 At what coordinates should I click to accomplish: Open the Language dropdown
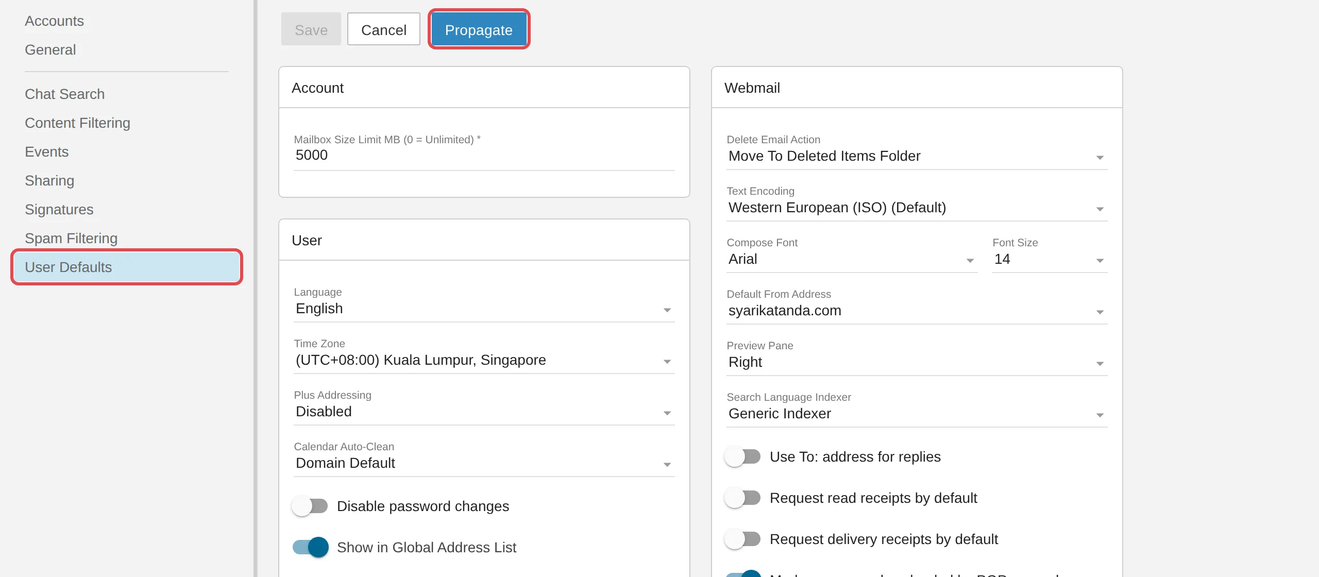coord(484,309)
